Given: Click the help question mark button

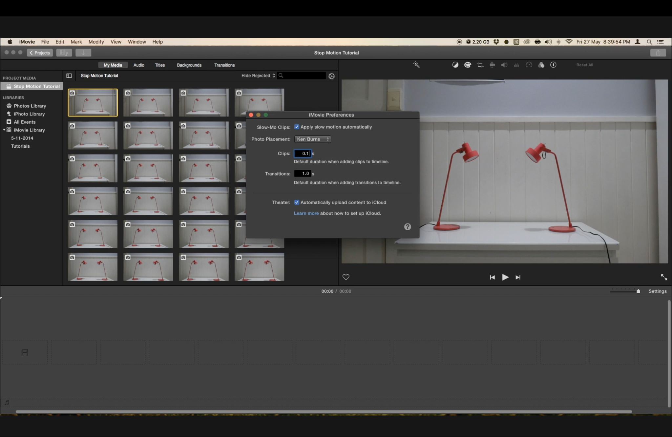Looking at the screenshot, I should click(x=408, y=227).
